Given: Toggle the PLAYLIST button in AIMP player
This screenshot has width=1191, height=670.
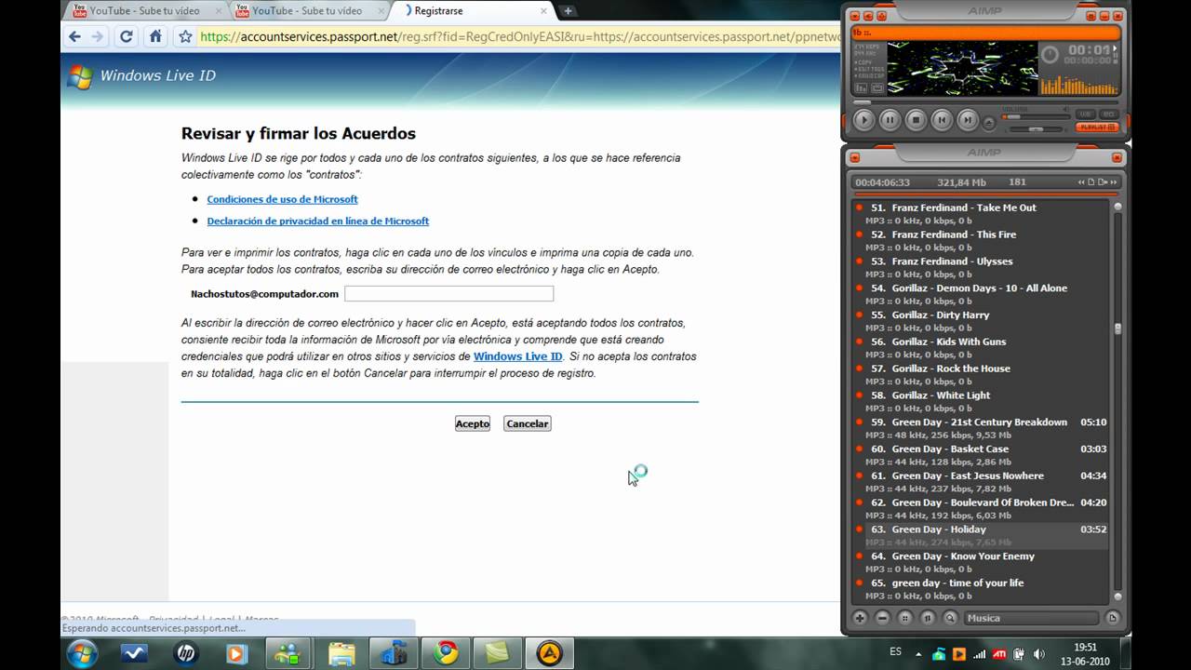Looking at the screenshot, I should click(x=1097, y=127).
